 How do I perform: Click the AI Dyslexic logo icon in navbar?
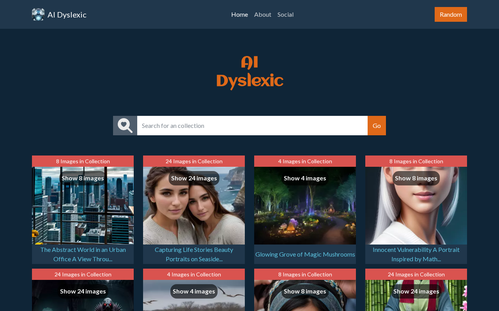pos(38,14)
